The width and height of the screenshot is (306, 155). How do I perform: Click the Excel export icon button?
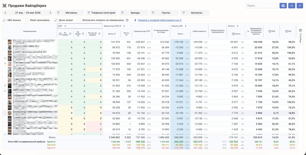283,6
